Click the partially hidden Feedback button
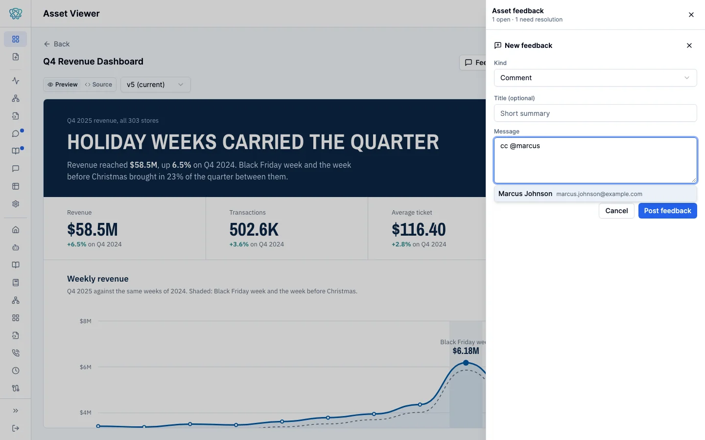The height and width of the screenshot is (440, 705). click(x=473, y=63)
